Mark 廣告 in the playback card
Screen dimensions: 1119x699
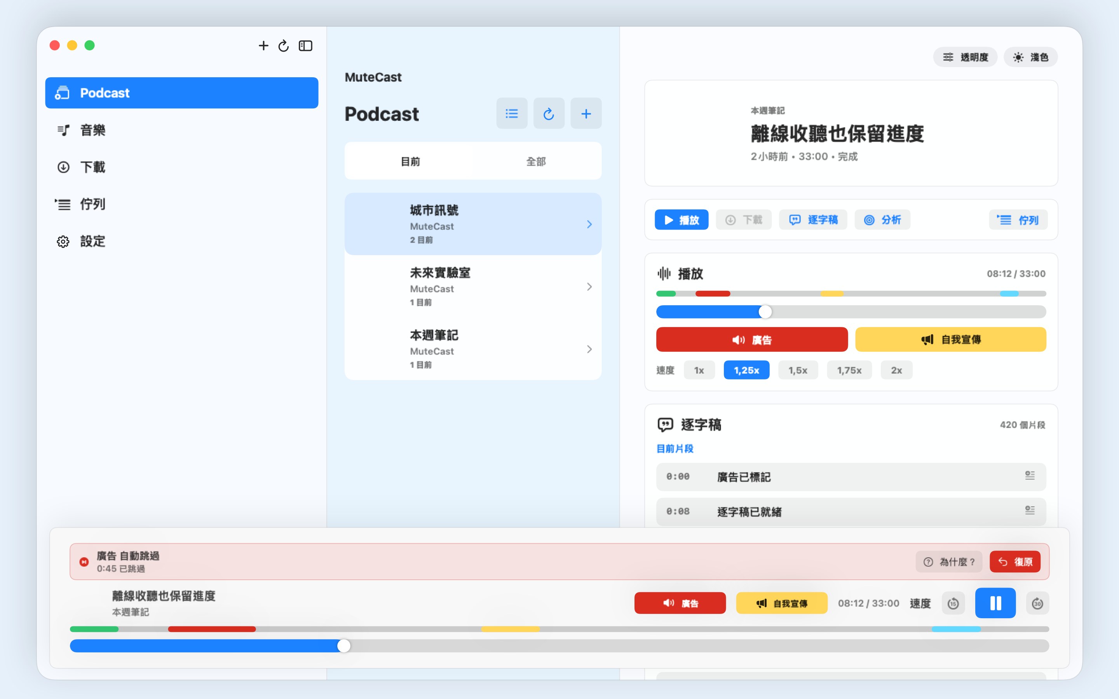(752, 339)
